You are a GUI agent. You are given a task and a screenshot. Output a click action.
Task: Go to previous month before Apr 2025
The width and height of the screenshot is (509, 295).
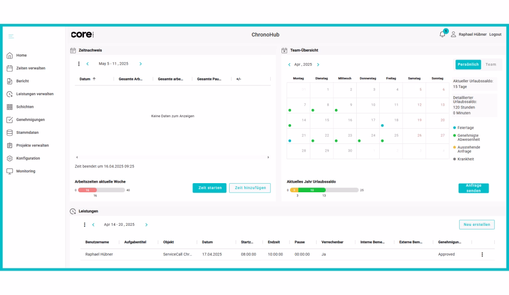pyautogui.click(x=289, y=65)
